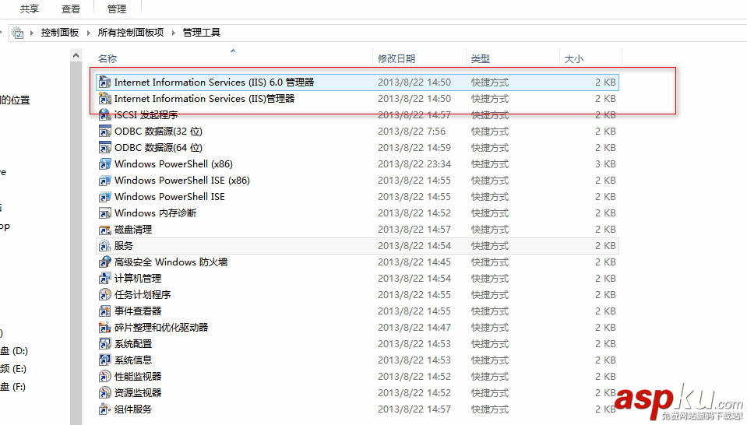Select the Windows 内存诊断 name

pos(155,213)
